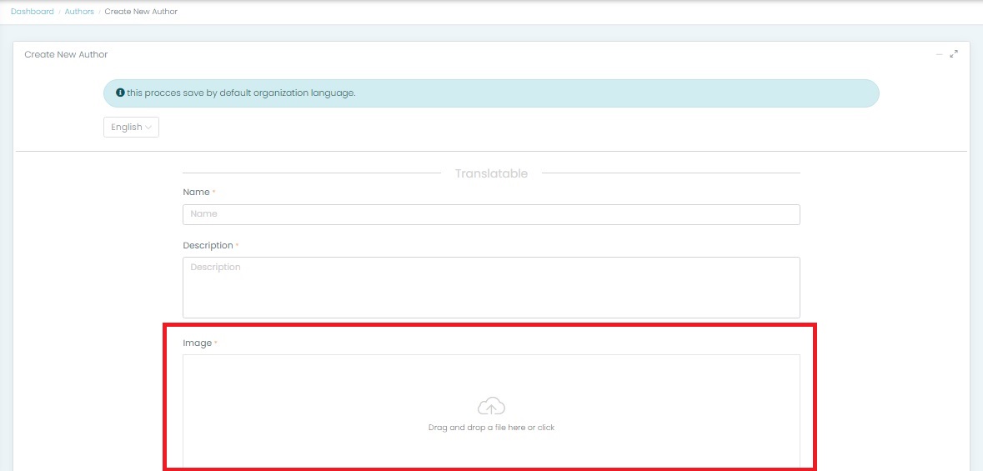Viewport: 983px width, 471px height.
Task: Click the Translatable section heading
Action: coord(491,173)
